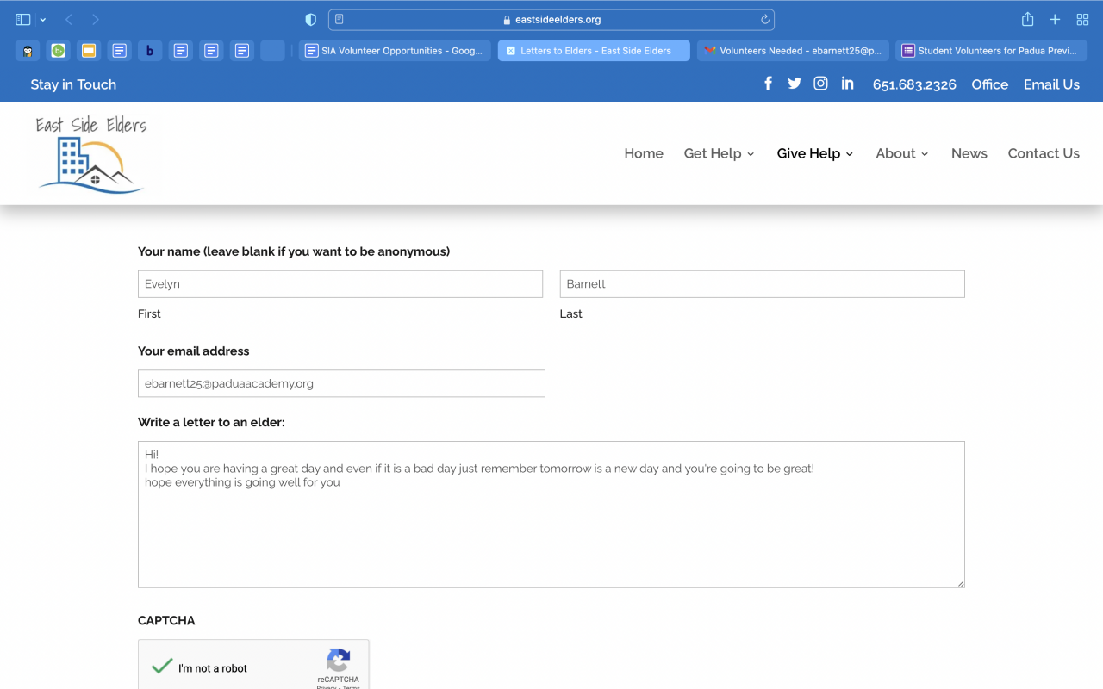This screenshot has height=689, width=1103.
Task: Click the 'Write a letter to an elder:' label
Action: click(211, 422)
